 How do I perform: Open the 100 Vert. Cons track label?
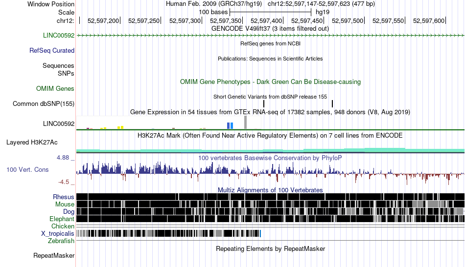27,170
